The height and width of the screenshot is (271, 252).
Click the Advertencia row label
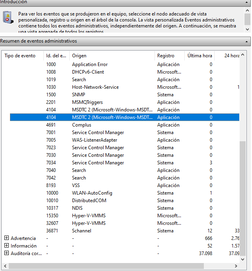pos(23,238)
